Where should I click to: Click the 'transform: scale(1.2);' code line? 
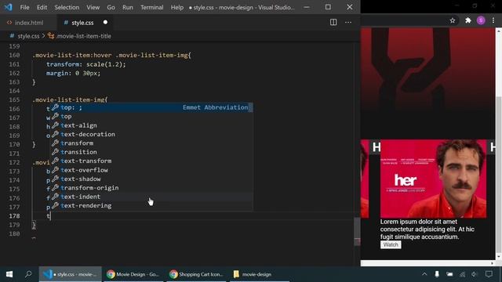coord(85,64)
